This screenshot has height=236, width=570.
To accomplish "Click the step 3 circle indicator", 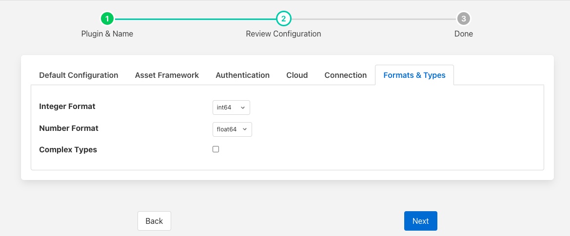I will tap(463, 19).
